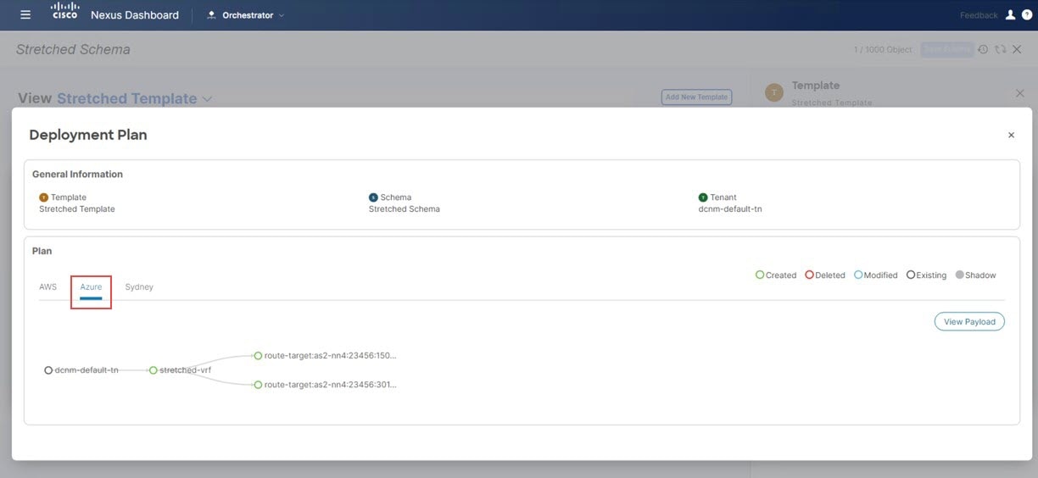Select the route-target 23456:301 node circle
The image size is (1038, 478).
[258, 385]
